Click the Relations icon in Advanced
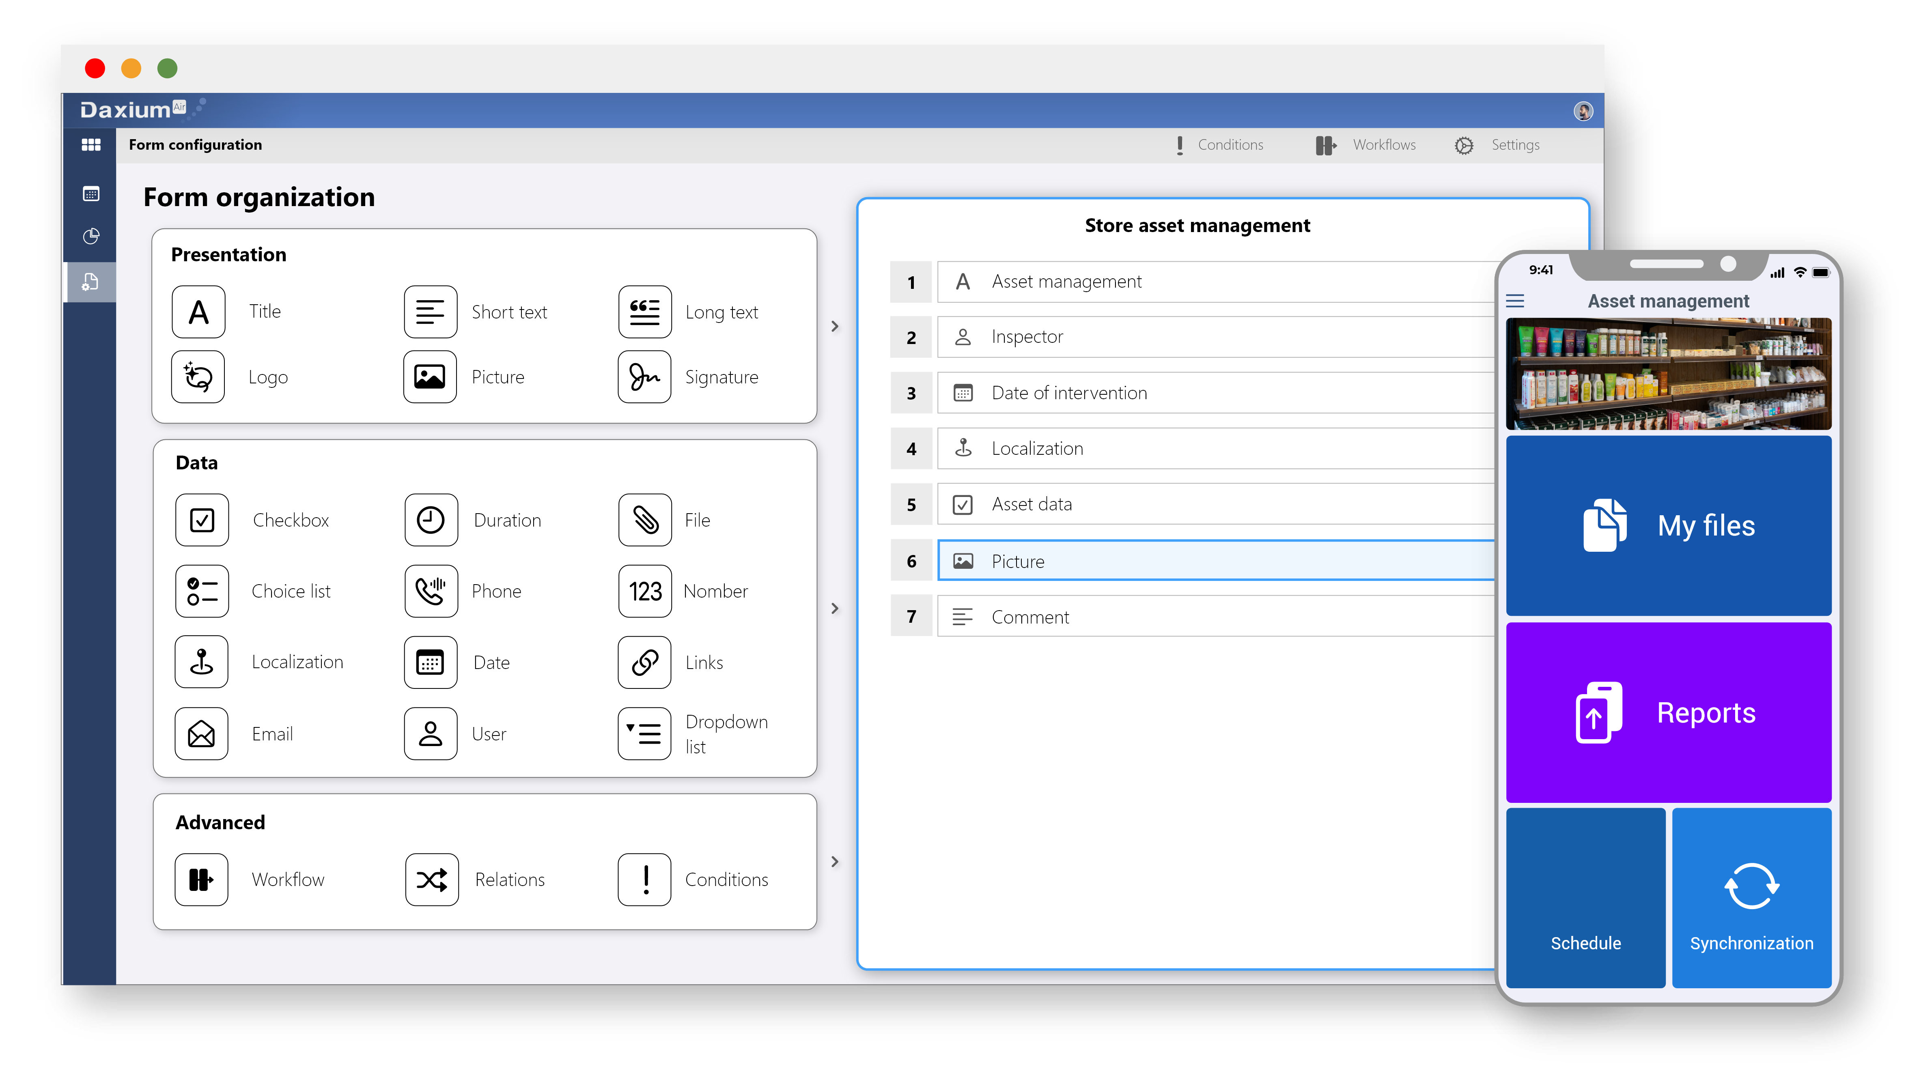Screen dimensions: 1921x1084 pyautogui.click(x=431, y=878)
